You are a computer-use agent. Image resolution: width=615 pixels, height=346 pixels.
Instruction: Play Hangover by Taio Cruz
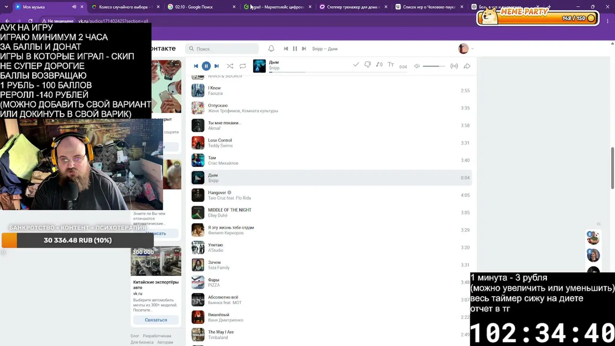(x=332, y=195)
